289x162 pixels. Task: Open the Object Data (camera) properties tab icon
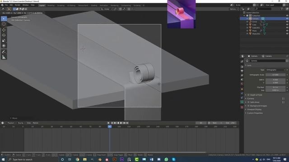242,102
